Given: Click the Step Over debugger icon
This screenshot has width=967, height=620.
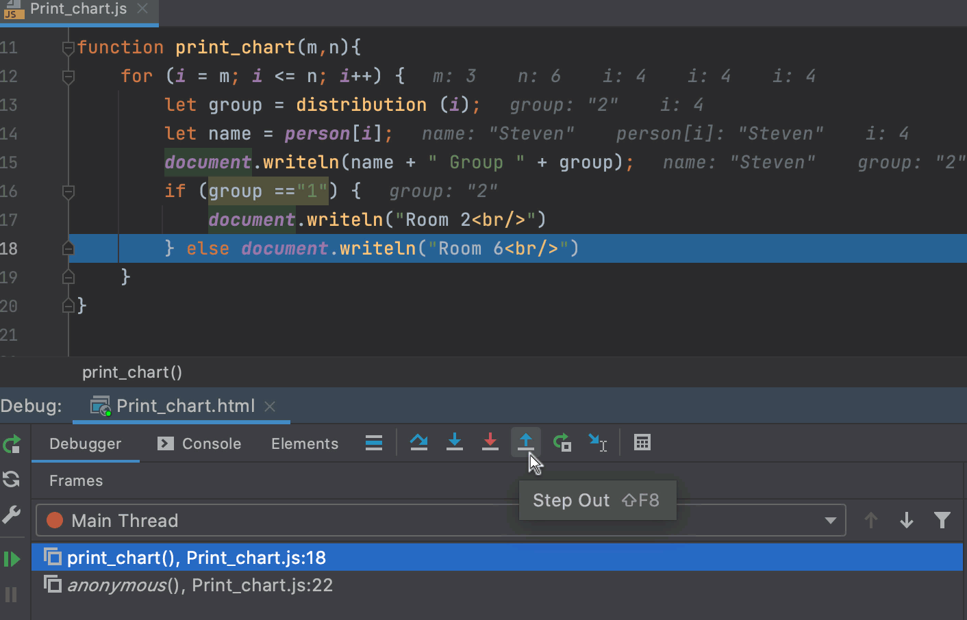Looking at the screenshot, I should [419, 443].
